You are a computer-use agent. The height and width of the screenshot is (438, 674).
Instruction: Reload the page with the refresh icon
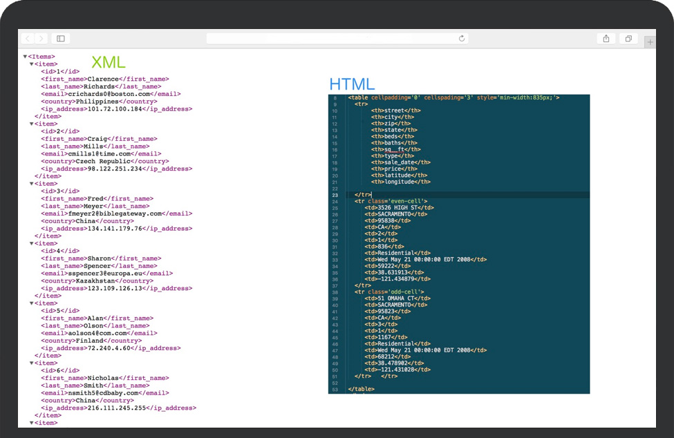pos(461,39)
